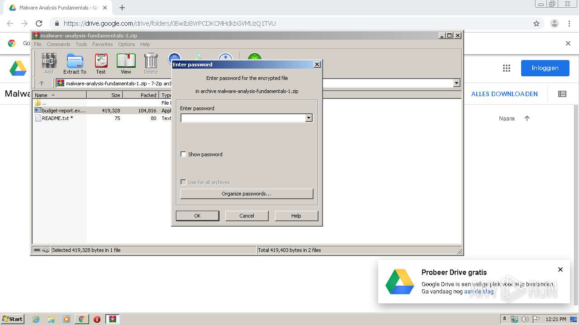
Task: Click Help button in password dialog
Action: [296, 216]
